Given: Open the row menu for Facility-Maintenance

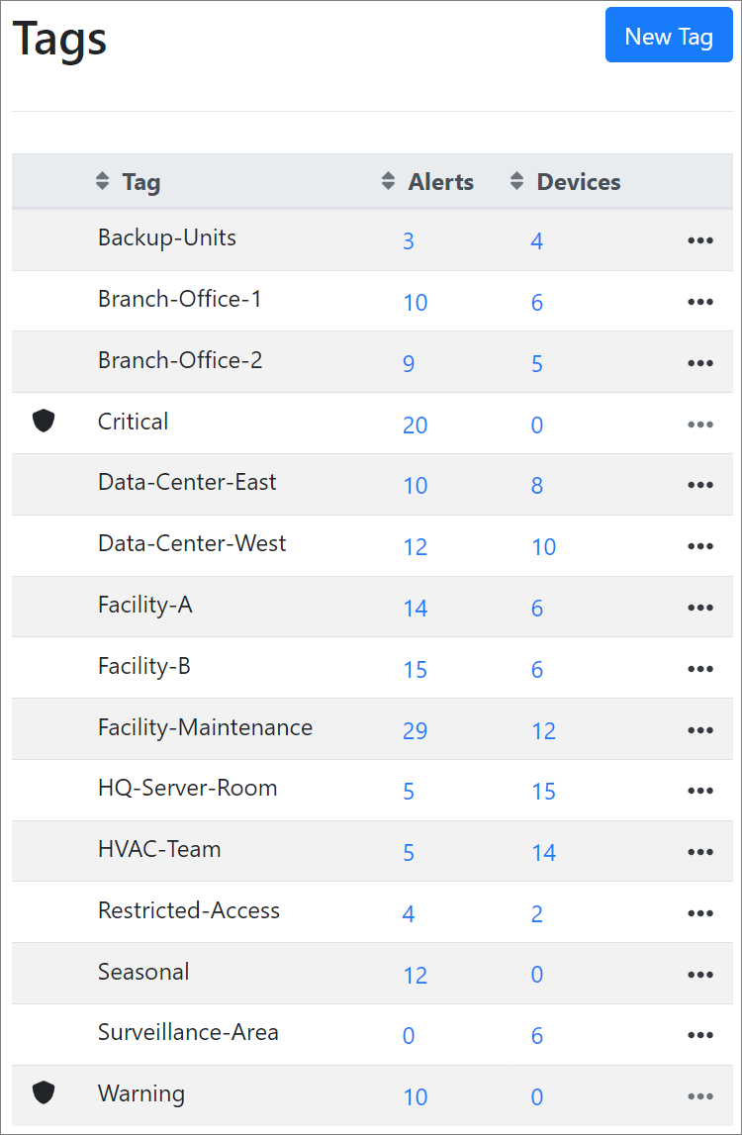Looking at the screenshot, I should pyautogui.click(x=700, y=729).
